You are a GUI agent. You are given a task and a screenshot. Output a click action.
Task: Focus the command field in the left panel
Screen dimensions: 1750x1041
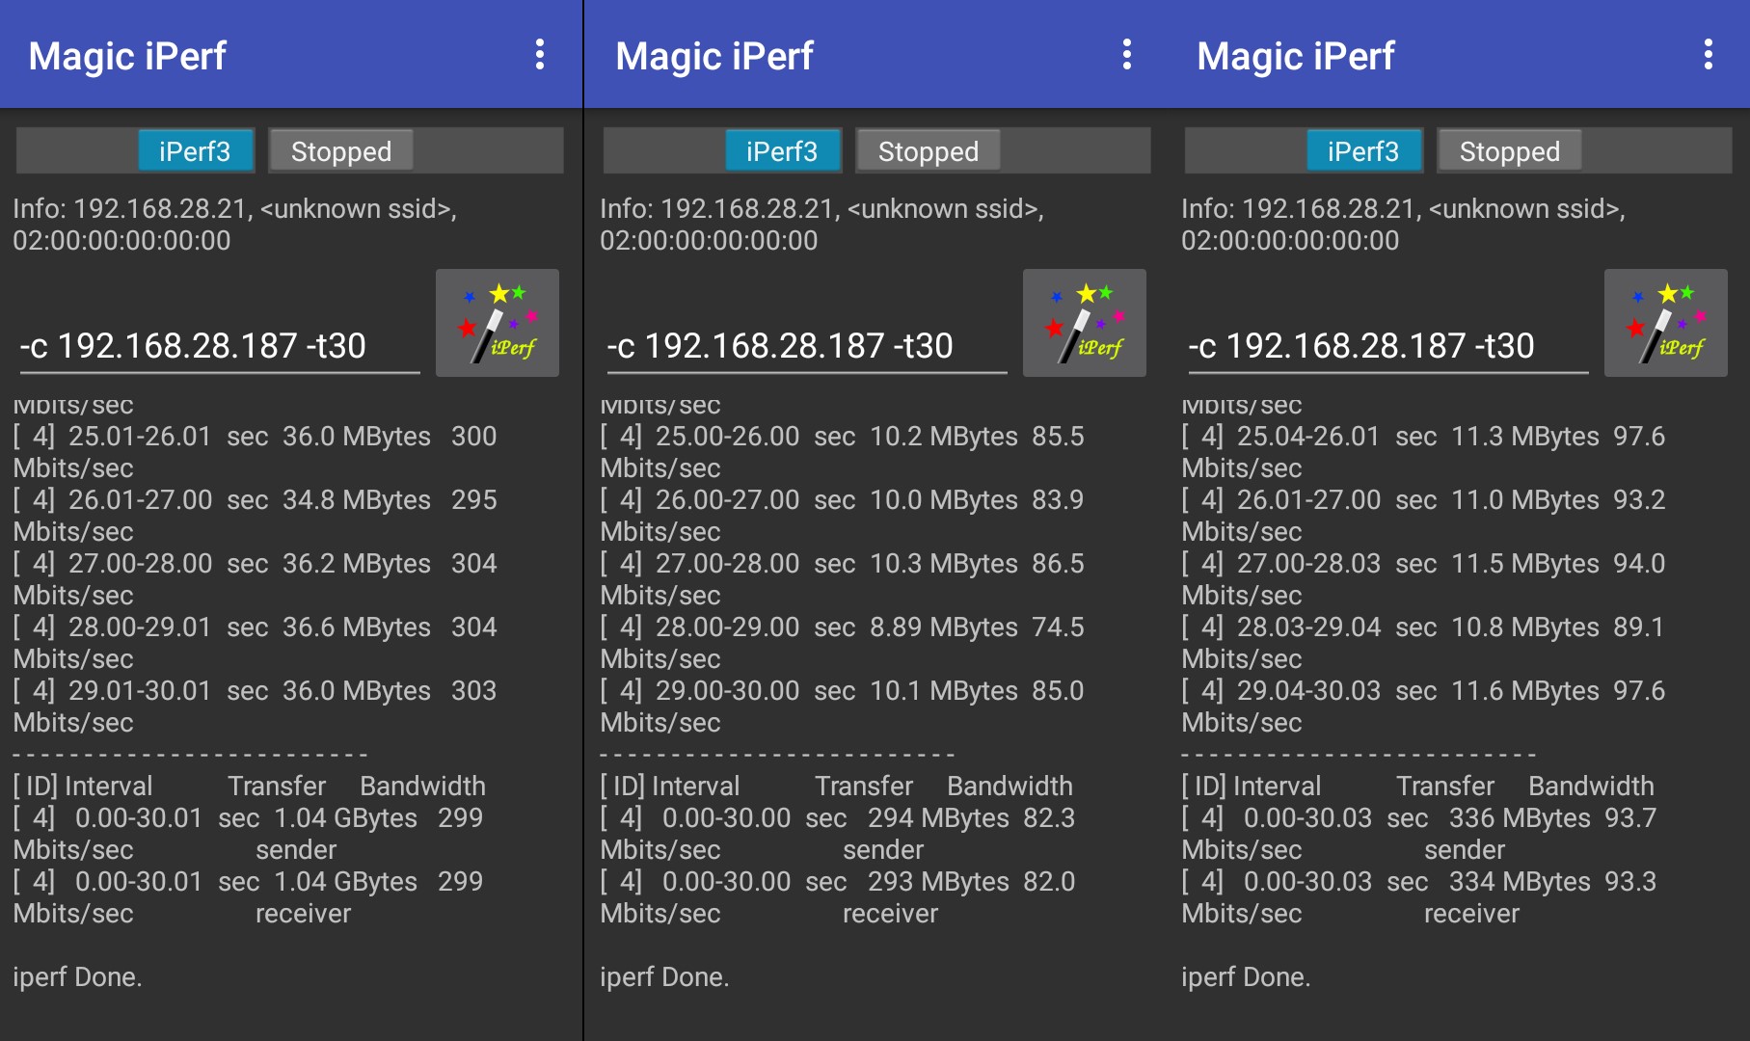pyautogui.click(x=219, y=346)
